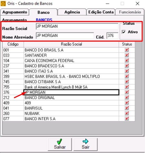Image resolution: width=145 pixels, height=153 pixels.
Task: Open the Edição Conta tab
Action: point(101,12)
